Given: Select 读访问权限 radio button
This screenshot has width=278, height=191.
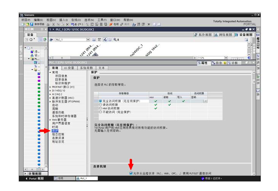Looking at the screenshot, I should click(x=100, y=105).
